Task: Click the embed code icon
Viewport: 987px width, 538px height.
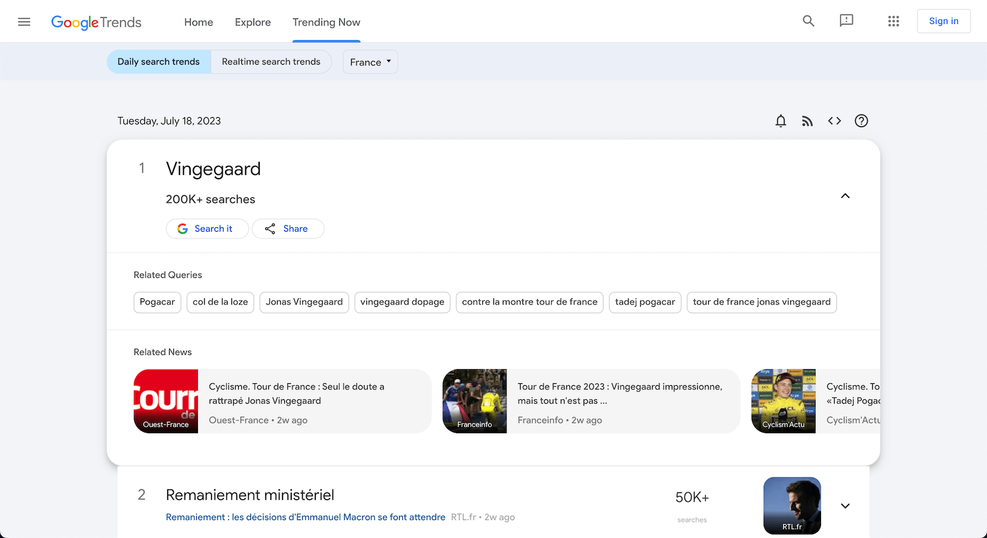Action: [835, 121]
